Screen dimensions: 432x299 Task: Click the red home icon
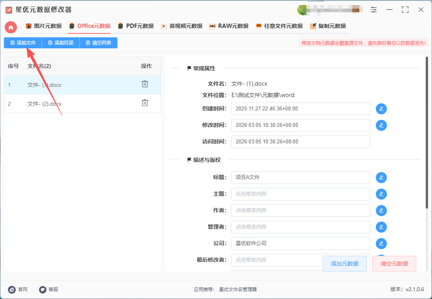[11, 27]
